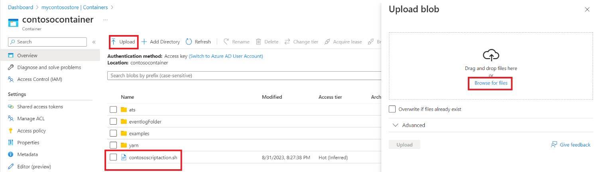The width and height of the screenshot is (601, 172).
Task: Click the Add Directory plus icon
Action: (144, 42)
